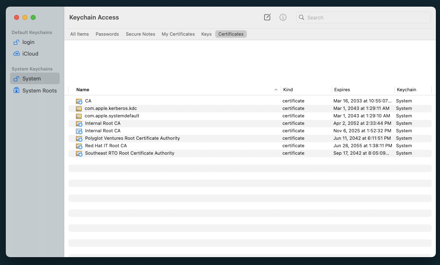Click the login keychain unlocked padlock icon

pyautogui.click(x=17, y=42)
